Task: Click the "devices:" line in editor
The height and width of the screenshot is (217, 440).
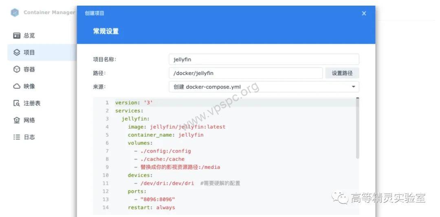Action: pyautogui.click(x=140, y=175)
